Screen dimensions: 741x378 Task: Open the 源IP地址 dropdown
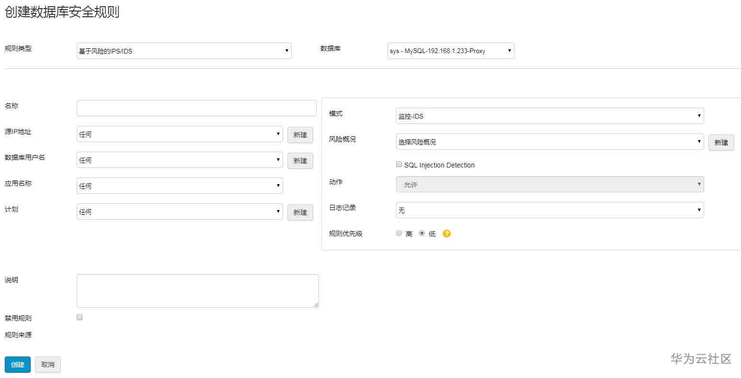pyautogui.click(x=180, y=134)
